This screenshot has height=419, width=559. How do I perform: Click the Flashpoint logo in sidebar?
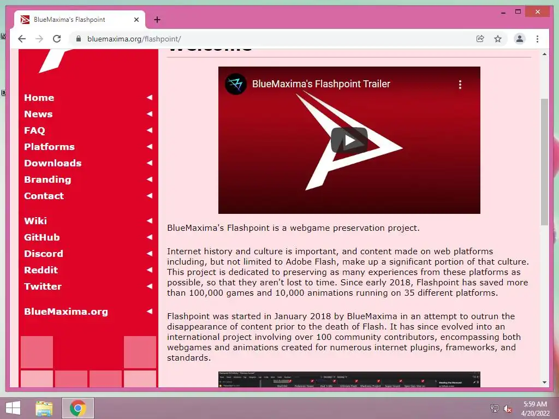[55, 61]
